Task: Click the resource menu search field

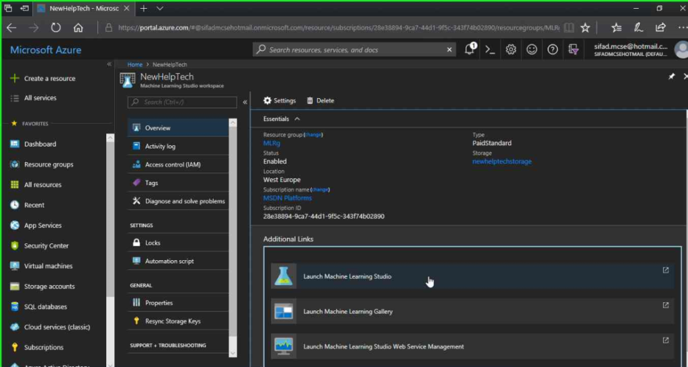Action: click(182, 102)
